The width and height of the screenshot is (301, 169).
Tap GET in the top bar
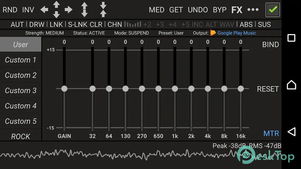pyautogui.click(x=176, y=10)
